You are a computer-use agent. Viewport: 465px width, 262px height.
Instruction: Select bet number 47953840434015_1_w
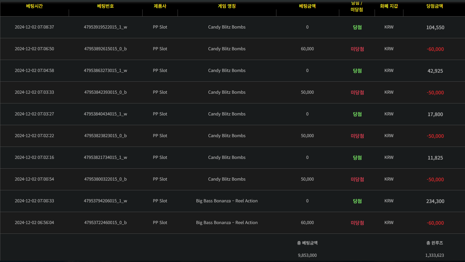[x=105, y=114]
